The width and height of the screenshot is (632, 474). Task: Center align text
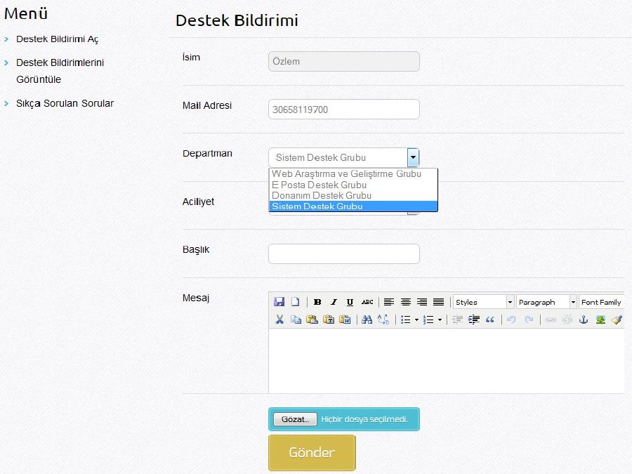(405, 302)
